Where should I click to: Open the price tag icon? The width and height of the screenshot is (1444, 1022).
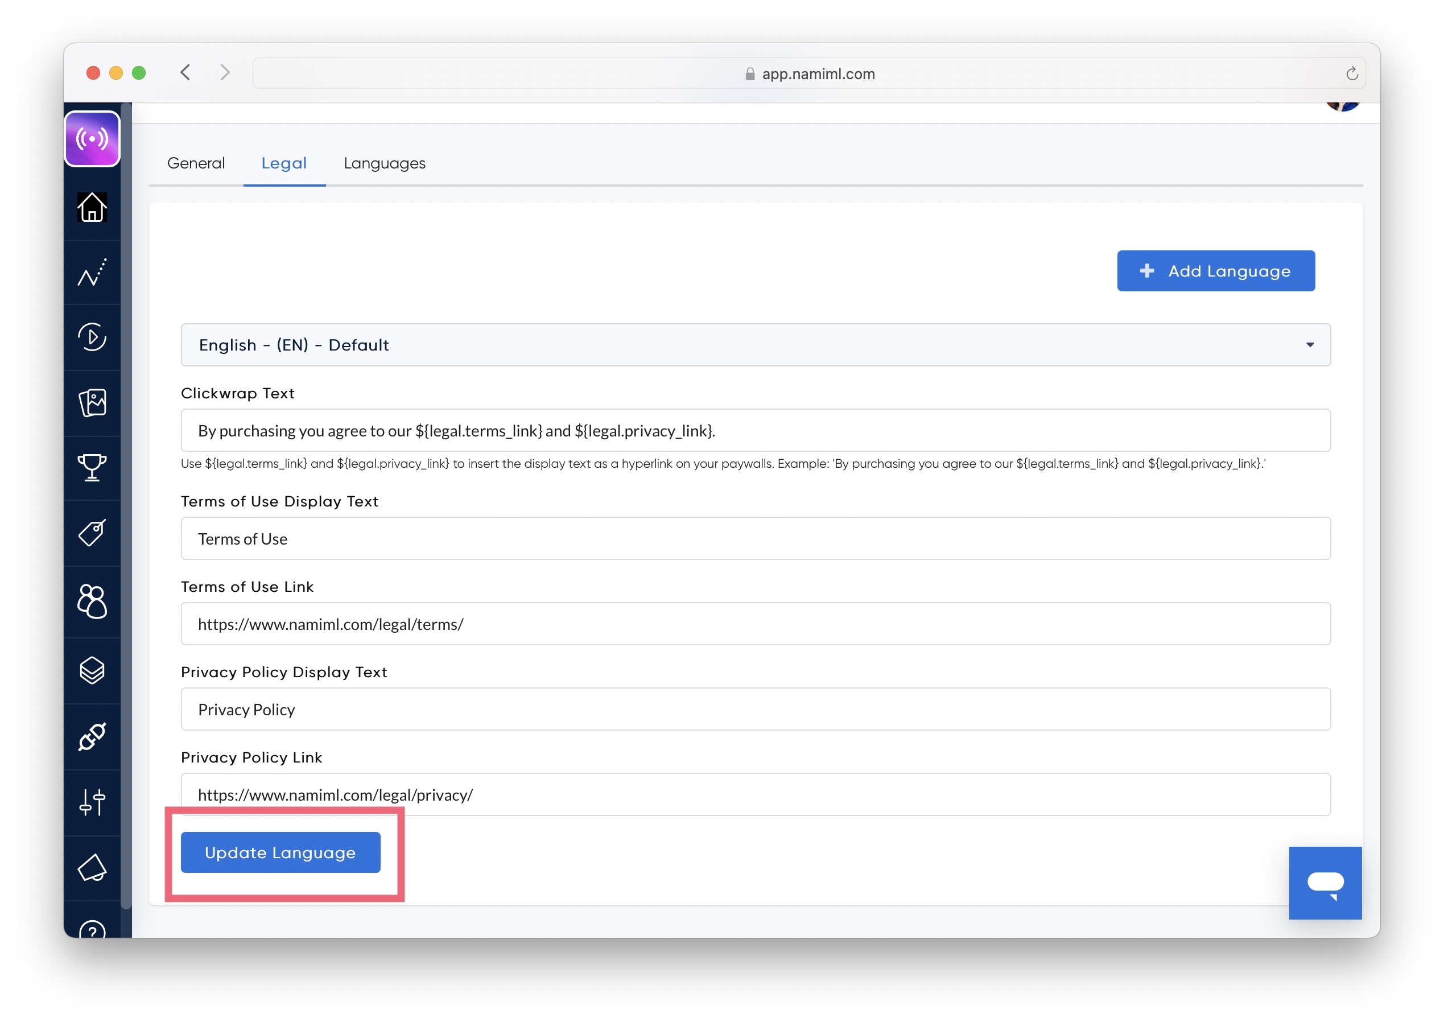coord(92,533)
